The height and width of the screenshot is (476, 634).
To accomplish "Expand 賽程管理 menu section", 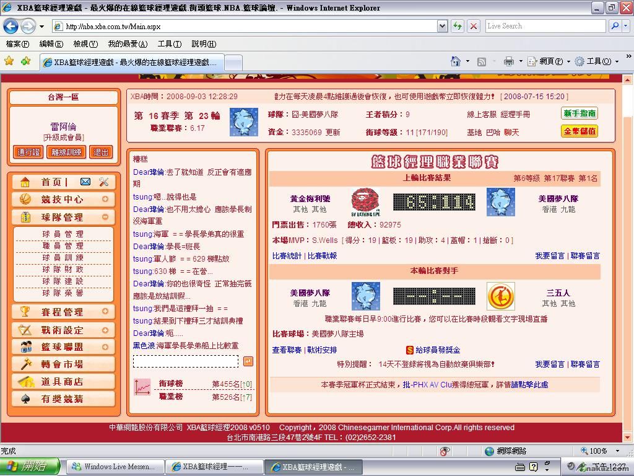I will click(105, 311).
